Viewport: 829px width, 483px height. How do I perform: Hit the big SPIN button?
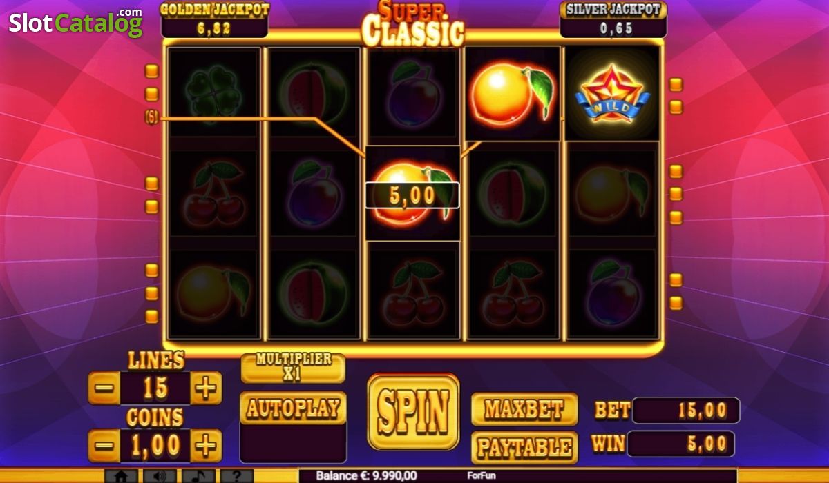click(413, 412)
